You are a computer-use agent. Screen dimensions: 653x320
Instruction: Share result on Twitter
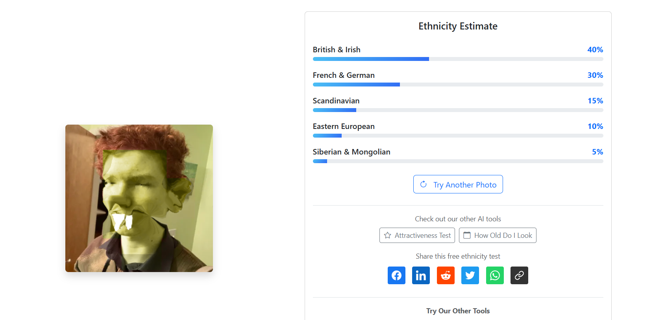pyautogui.click(x=470, y=276)
